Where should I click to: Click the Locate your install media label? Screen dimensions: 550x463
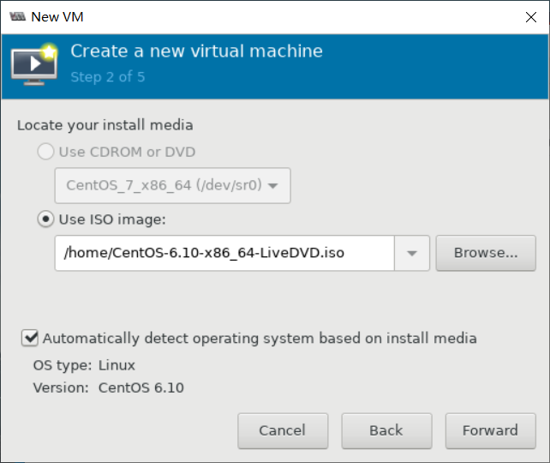point(105,125)
